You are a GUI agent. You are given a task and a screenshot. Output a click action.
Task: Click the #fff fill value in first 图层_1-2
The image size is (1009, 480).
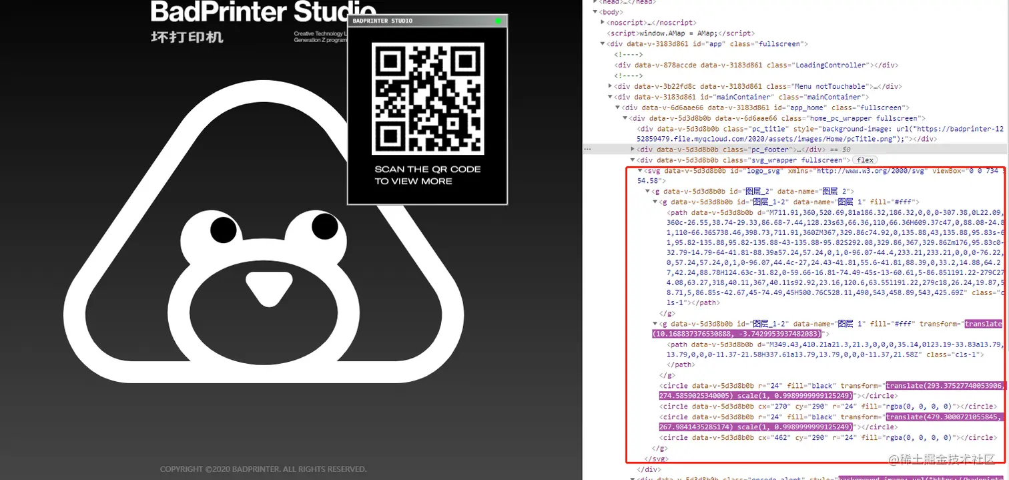pos(904,202)
